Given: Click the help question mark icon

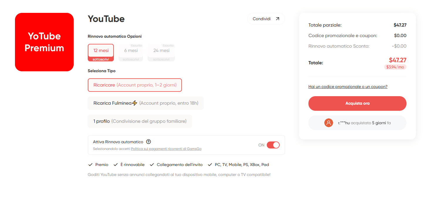Looking at the screenshot, I should click(x=148, y=142).
